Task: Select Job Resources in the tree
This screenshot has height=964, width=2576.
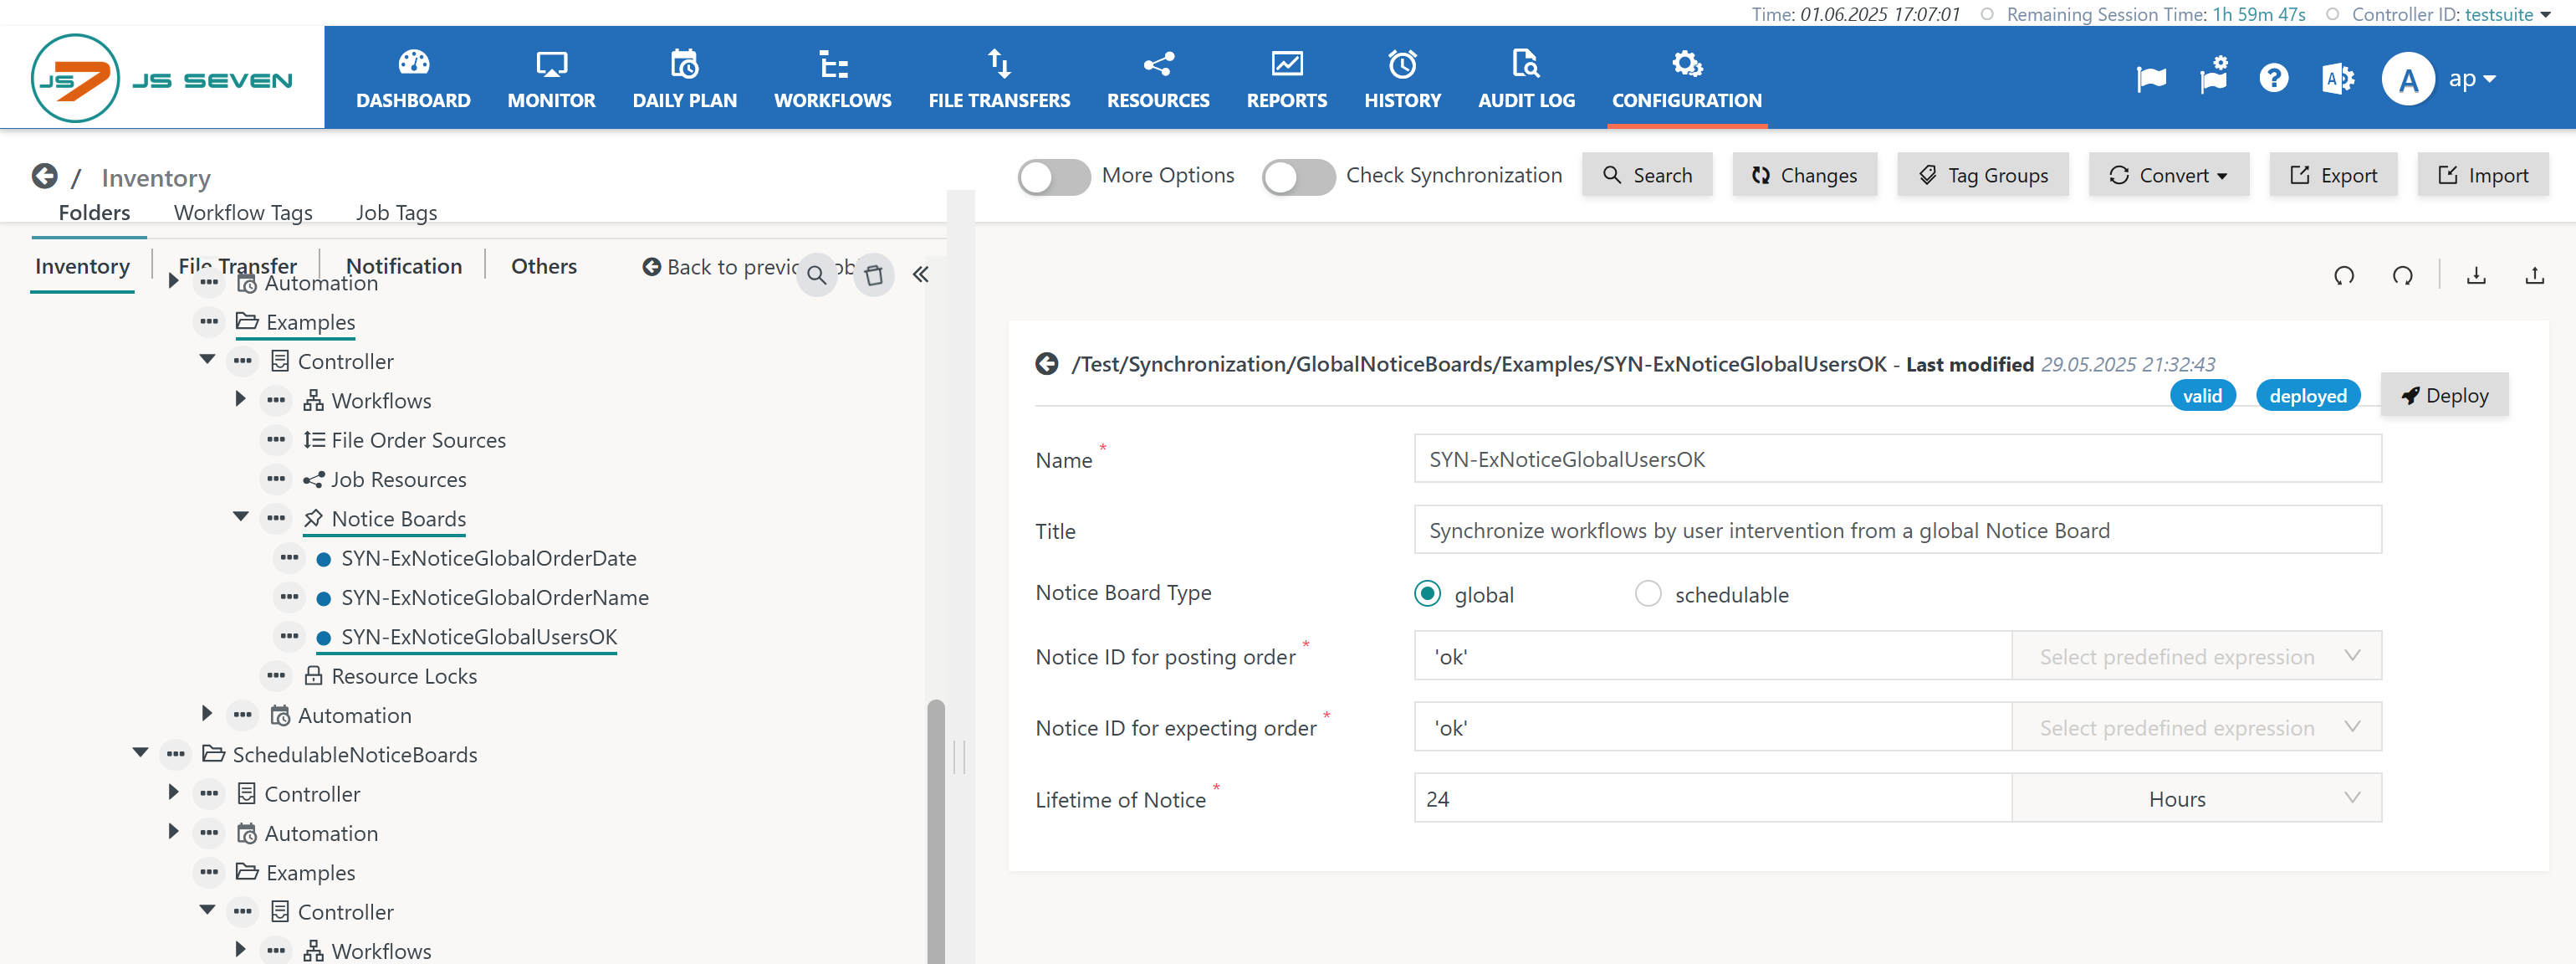Action: 399,479
